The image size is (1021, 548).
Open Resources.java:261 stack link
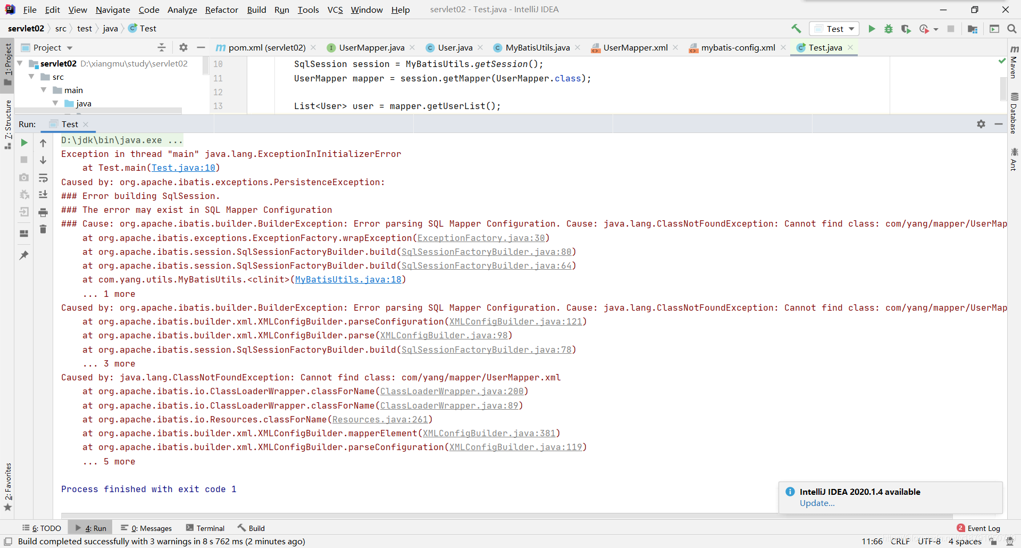tap(380, 419)
